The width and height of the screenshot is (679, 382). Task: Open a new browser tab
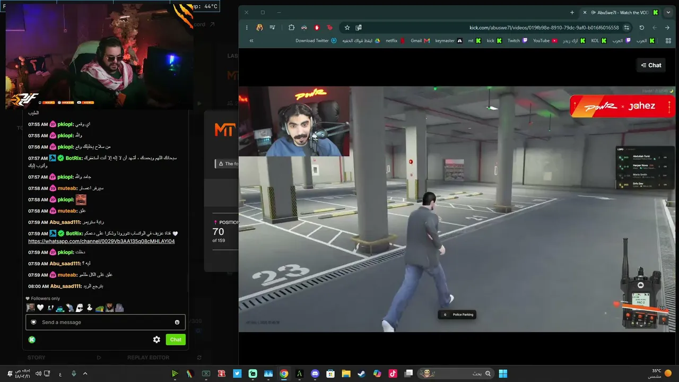pos(572,12)
